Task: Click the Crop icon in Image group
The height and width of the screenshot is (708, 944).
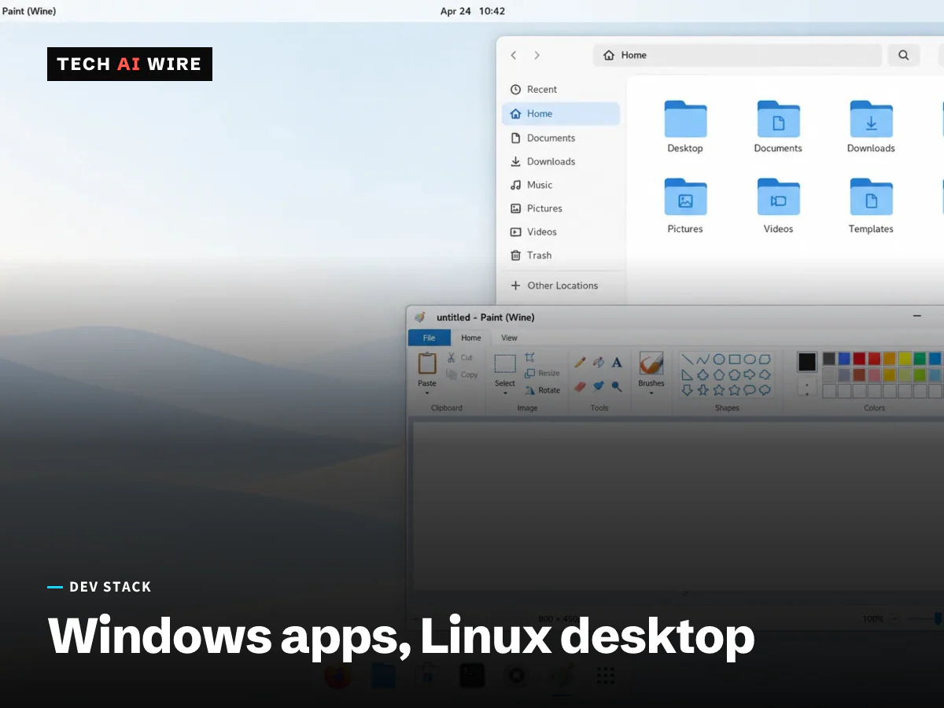Action: [x=530, y=357]
